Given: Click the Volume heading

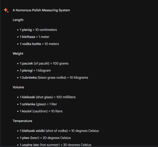Looking at the screenshot, I should [x=18, y=87].
